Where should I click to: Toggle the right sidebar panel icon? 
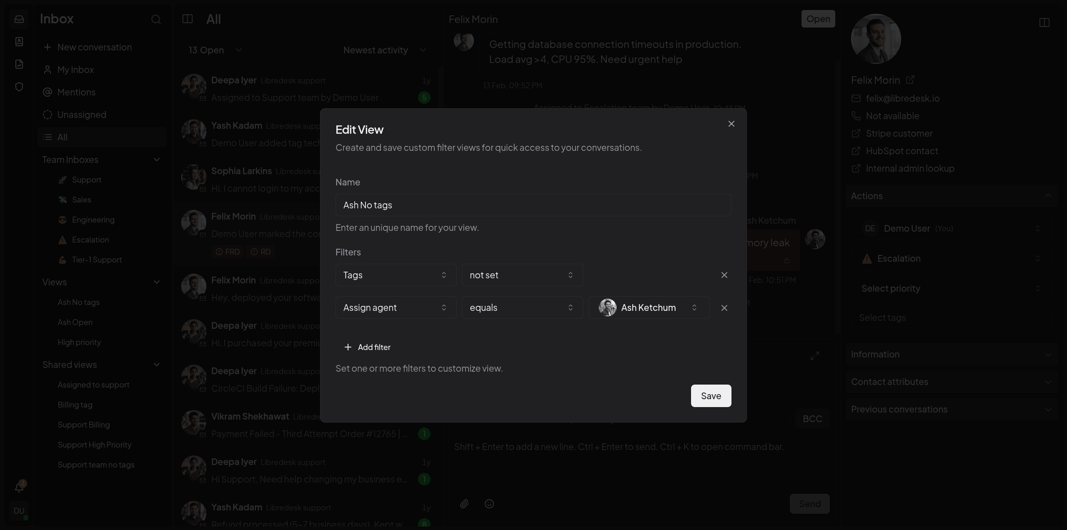coord(1044,22)
